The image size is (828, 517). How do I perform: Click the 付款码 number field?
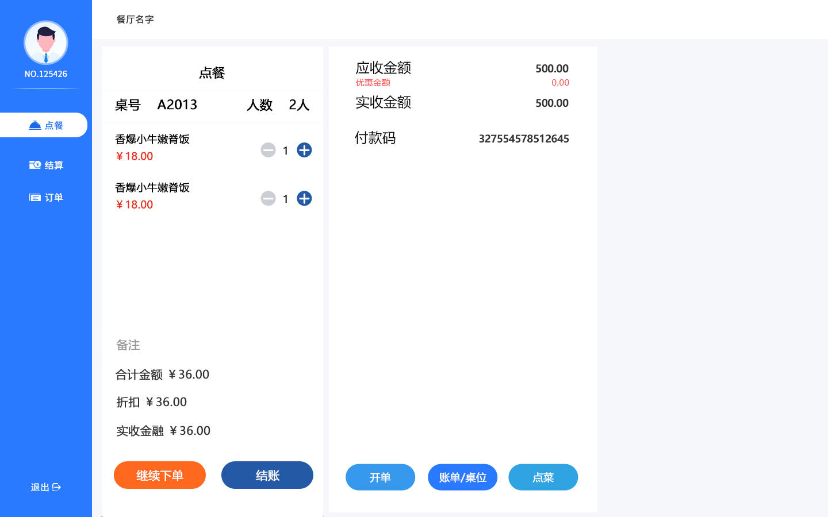click(523, 139)
